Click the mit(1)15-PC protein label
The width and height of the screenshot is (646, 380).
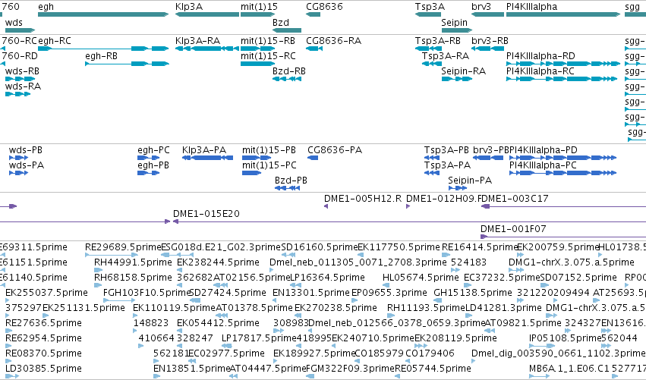click(269, 165)
